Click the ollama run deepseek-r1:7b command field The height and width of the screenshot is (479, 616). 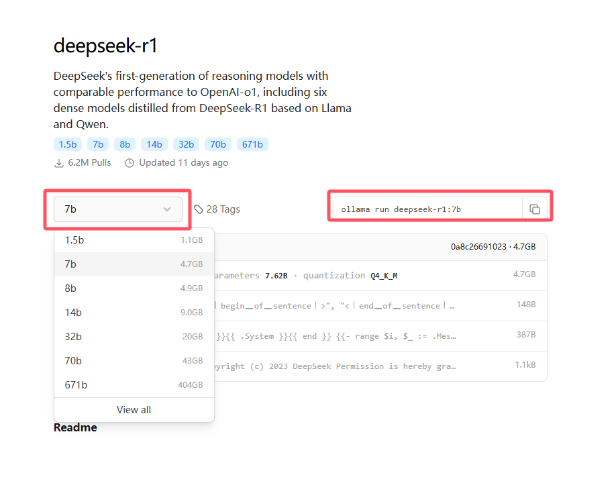coord(427,209)
